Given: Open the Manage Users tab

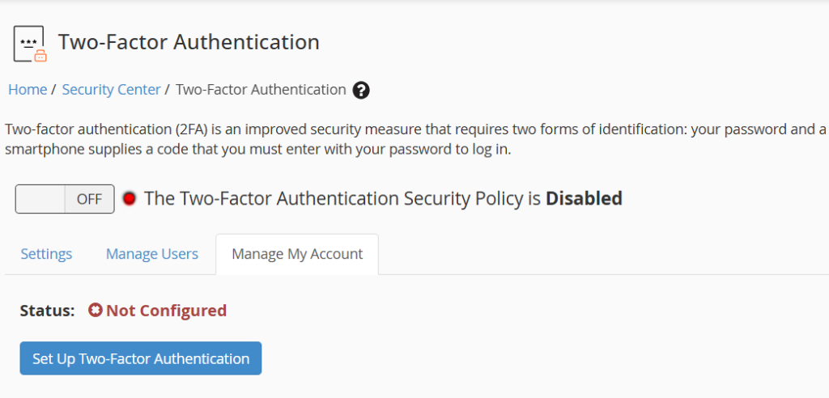Looking at the screenshot, I should click(x=152, y=254).
